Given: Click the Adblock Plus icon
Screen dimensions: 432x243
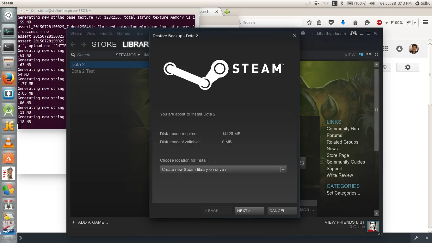Looking at the screenshot, I should (379, 22).
